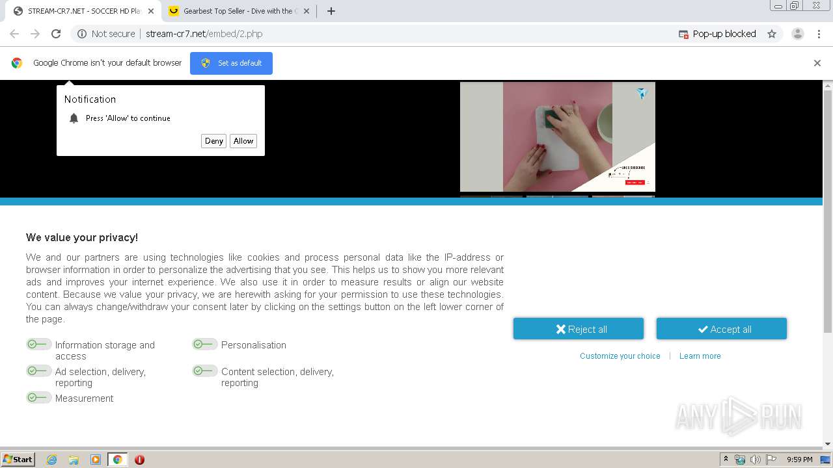Accept all cookies
This screenshot has height=468, width=833.
(722, 329)
